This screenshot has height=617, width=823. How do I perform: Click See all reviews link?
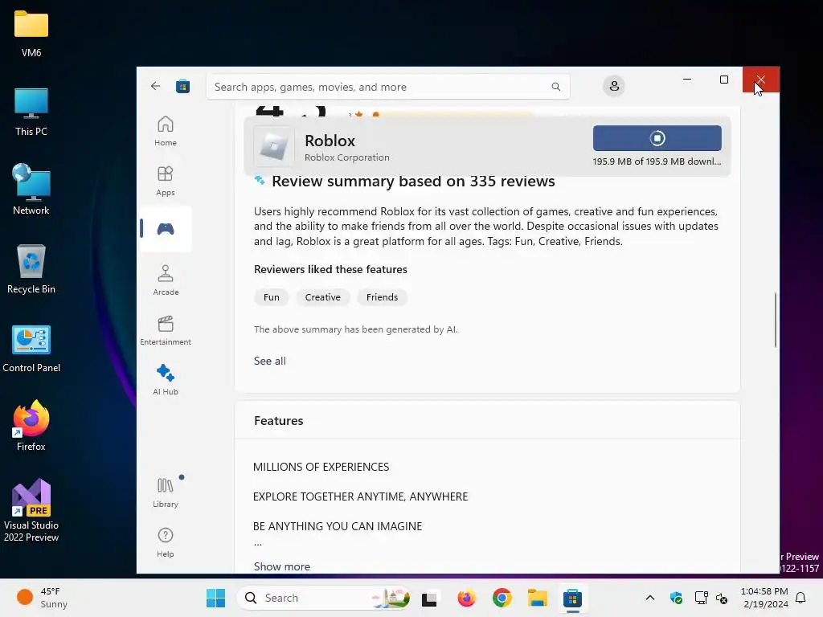click(x=270, y=361)
